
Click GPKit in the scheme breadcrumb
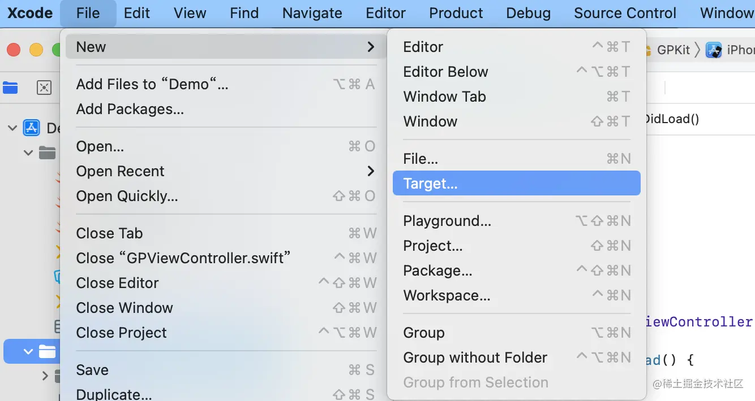673,50
